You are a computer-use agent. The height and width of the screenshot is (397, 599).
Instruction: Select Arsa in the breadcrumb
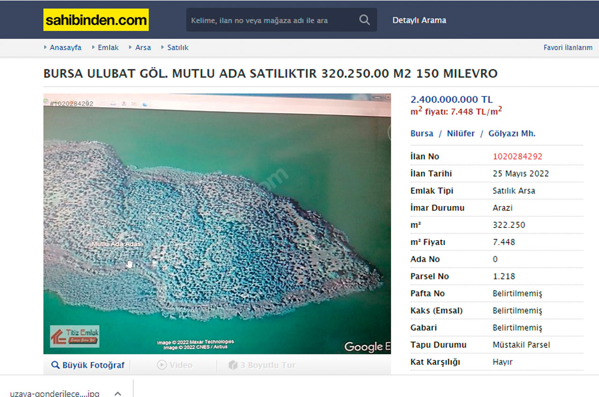coord(143,47)
